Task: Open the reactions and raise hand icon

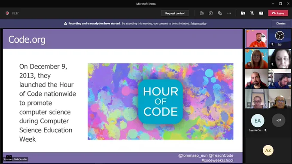Action: [x=220, y=13]
